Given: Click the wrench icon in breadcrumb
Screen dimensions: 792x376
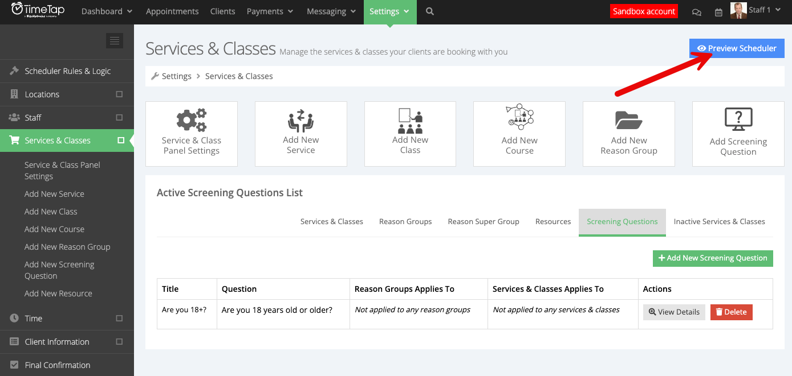Looking at the screenshot, I should [155, 76].
